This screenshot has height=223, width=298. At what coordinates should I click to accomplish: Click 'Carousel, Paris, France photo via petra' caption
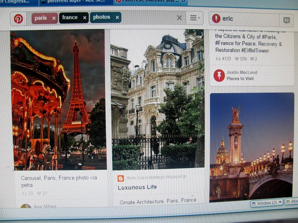pos(59,181)
